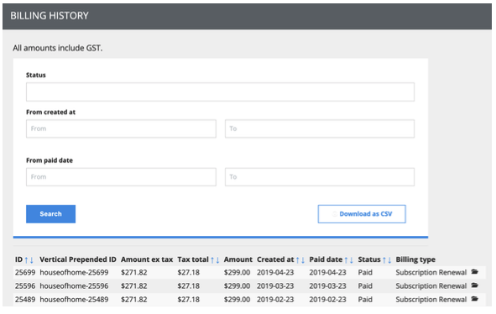Select cell houseofhome-25489
This screenshot has width=496, height=314.
click(74, 300)
